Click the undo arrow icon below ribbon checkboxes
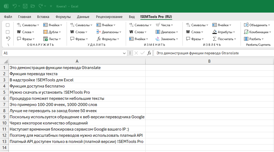 click(x=8, y=39)
